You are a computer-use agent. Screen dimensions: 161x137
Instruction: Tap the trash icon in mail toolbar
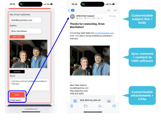coord(71,106)
